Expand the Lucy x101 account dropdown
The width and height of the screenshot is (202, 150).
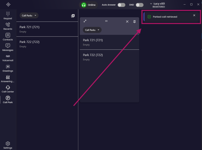[158, 5]
